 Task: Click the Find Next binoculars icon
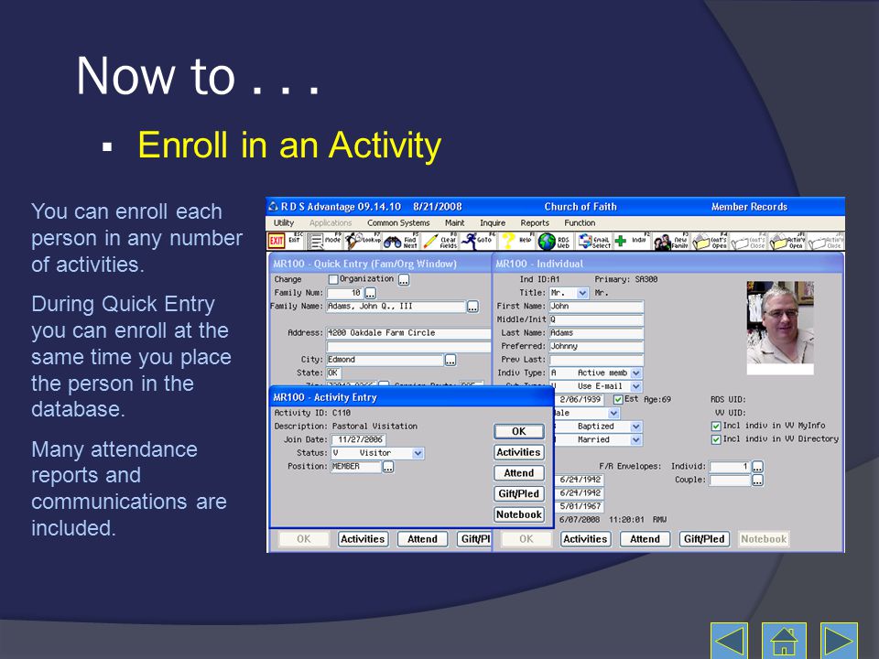point(393,242)
